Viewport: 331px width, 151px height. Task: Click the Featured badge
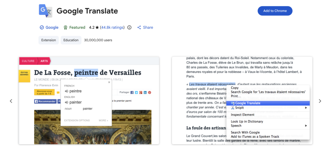point(74,27)
